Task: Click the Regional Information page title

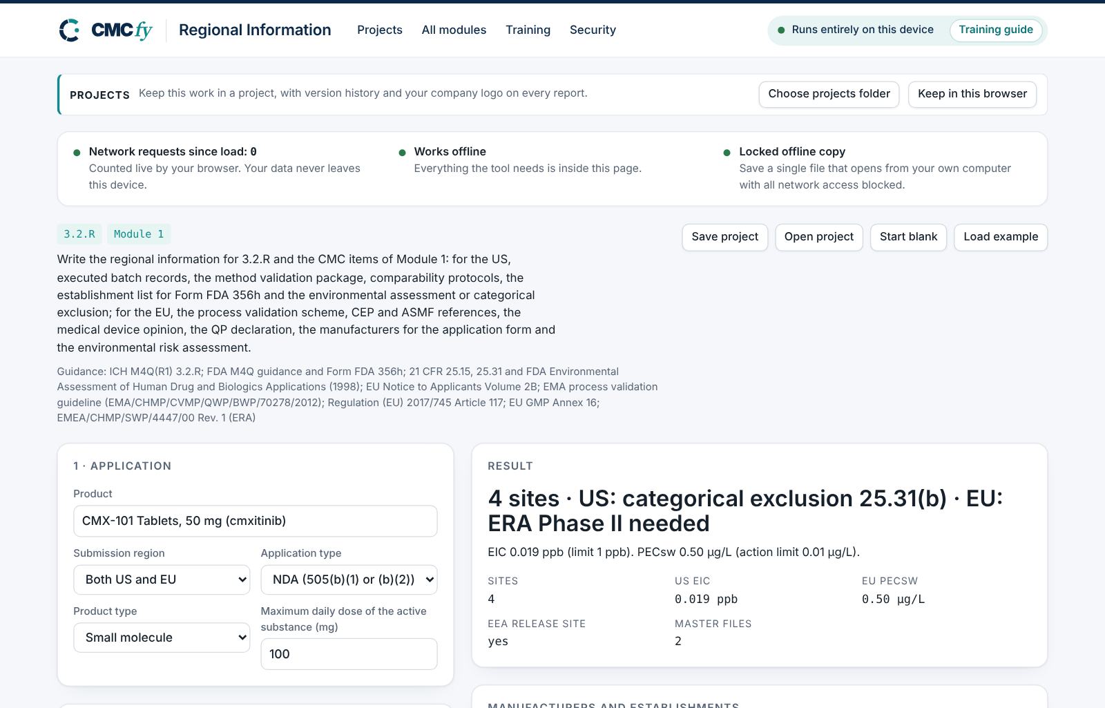Action: [x=255, y=30]
